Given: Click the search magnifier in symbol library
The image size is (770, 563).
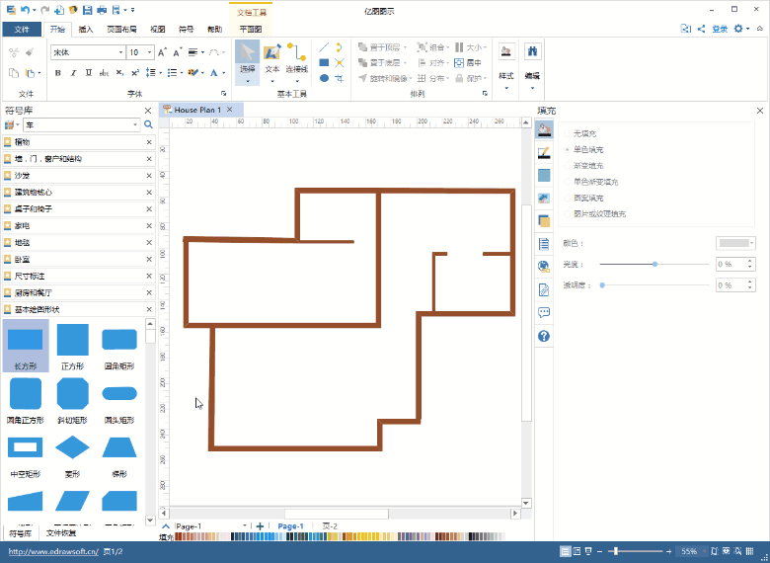Looking at the screenshot, I should tap(149, 125).
